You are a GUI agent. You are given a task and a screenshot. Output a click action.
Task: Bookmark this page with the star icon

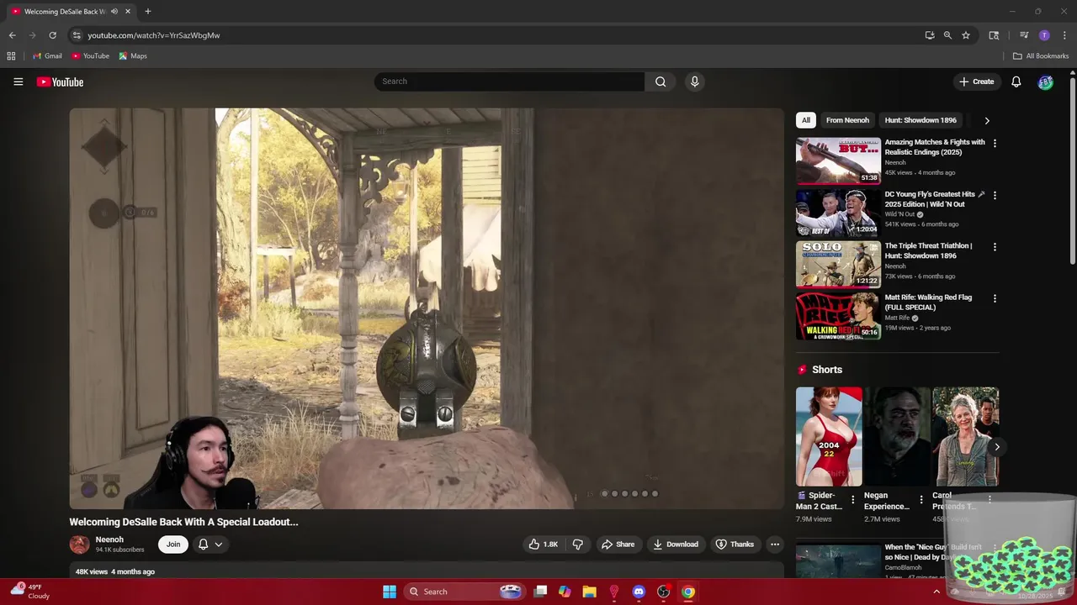[x=966, y=35]
